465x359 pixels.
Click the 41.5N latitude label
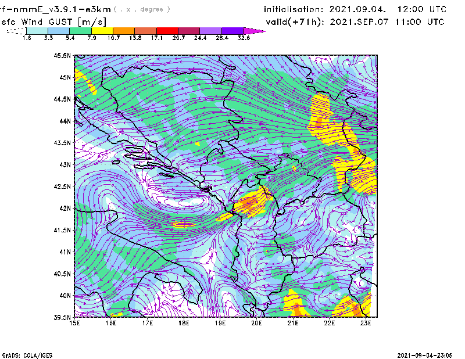pyautogui.click(x=62, y=230)
